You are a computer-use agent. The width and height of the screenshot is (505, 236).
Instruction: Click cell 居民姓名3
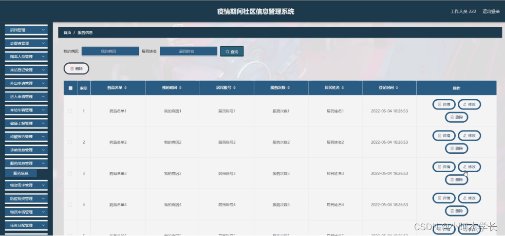[335, 173]
